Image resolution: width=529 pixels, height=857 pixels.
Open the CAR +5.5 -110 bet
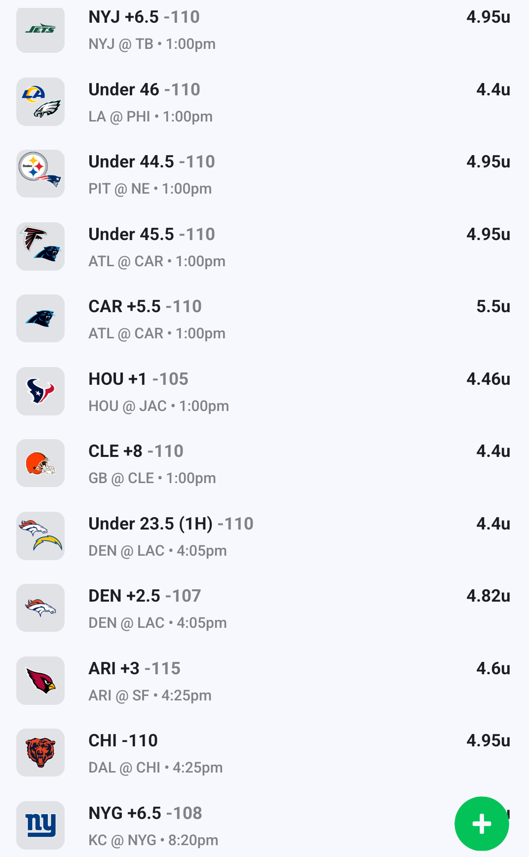(145, 307)
